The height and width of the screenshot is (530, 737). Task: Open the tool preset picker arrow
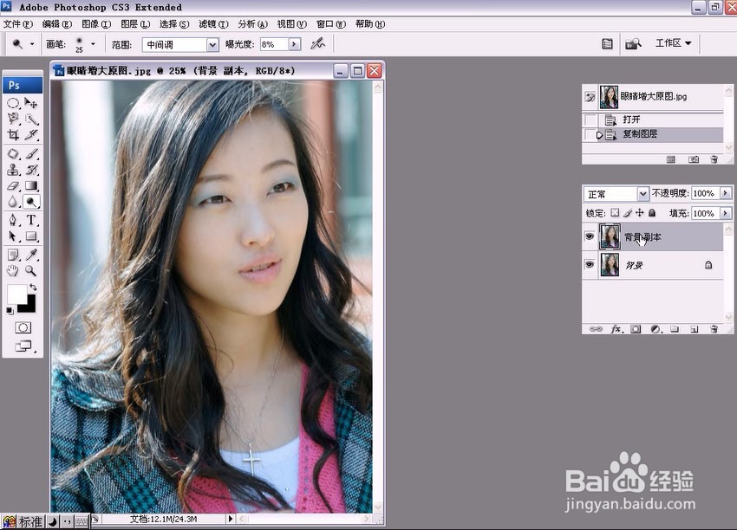(x=32, y=44)
